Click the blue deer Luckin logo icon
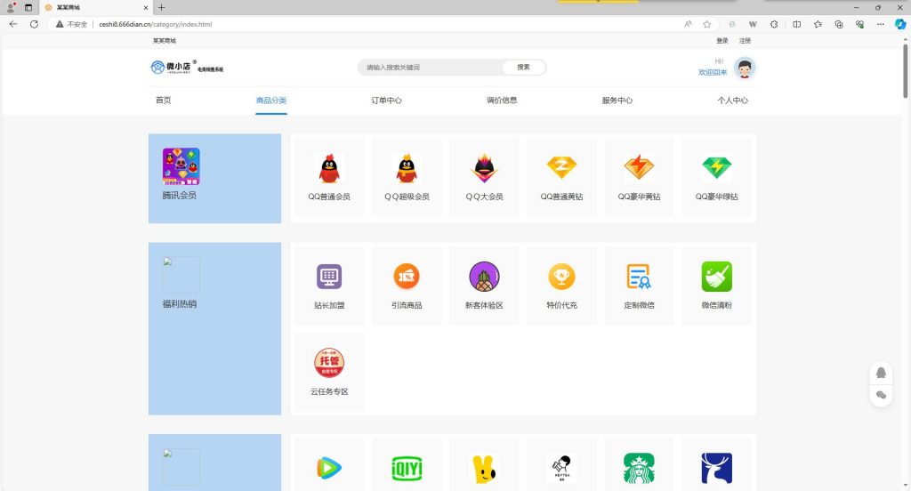 tap(716, 469)
